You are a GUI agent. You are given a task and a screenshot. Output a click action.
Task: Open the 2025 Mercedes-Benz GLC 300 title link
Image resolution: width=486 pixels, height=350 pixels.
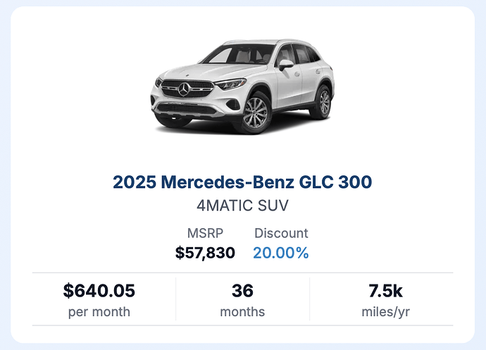tap(242, 182)
